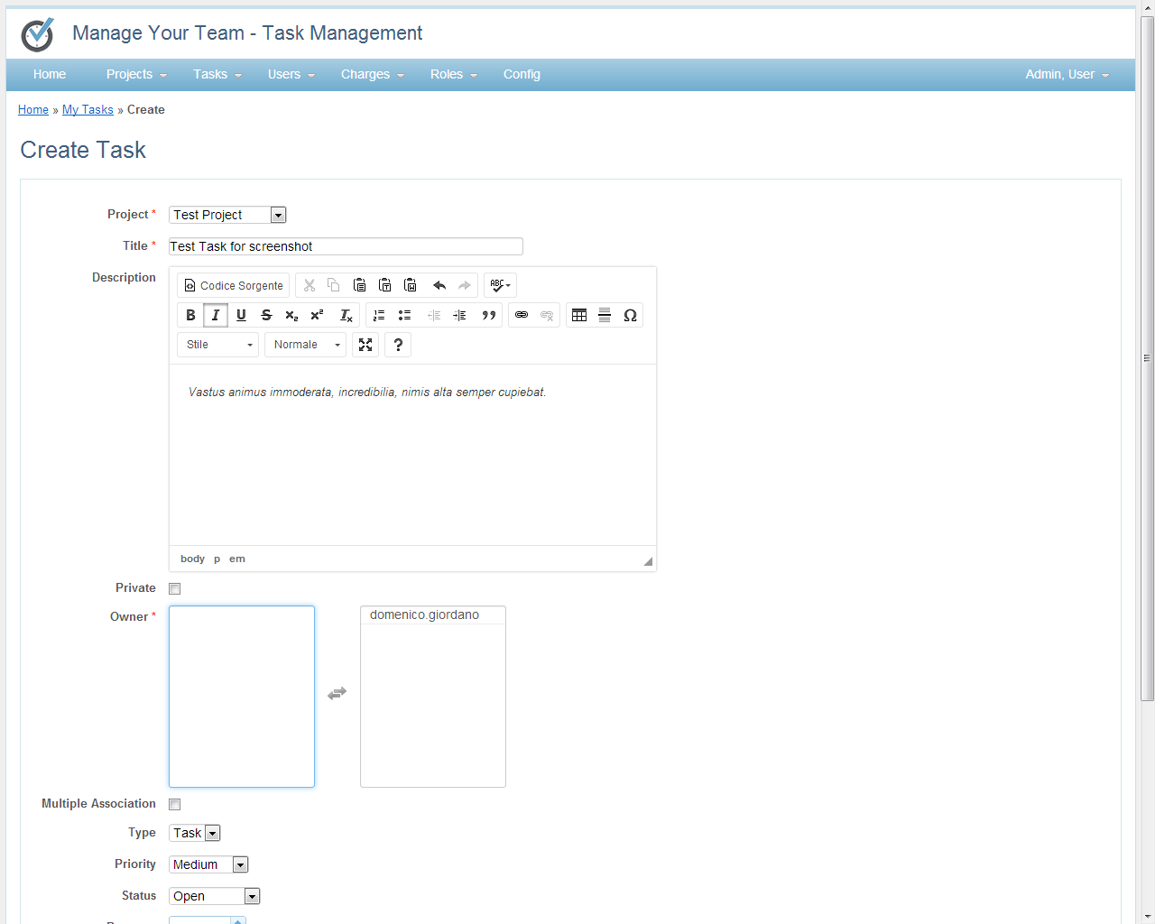Enable the Private checkbox
This screenshot has width=1155, height=924.
174,588
